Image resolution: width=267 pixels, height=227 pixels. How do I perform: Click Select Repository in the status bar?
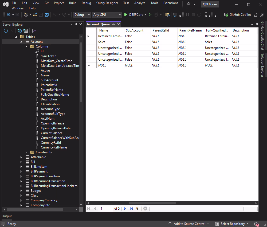pyautogui.click(x=232, y=224)
